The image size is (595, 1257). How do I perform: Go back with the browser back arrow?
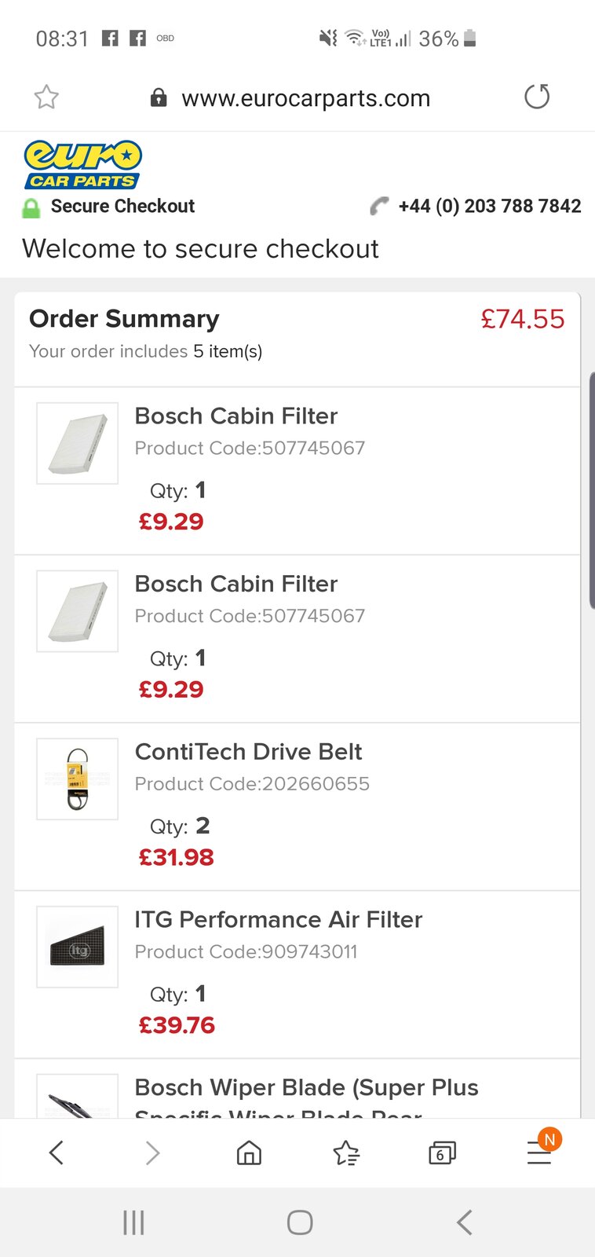coord(56,1153)
